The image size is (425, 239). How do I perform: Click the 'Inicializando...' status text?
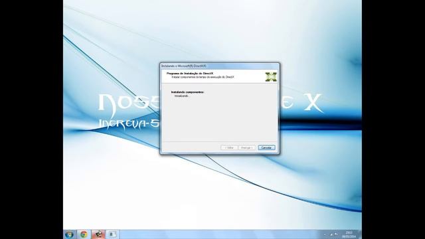(181, 96)
